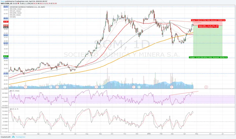Click the dividend D marker above Dec 2017
Image resolution: width=236 pixels, height=139 pixels.
tap(139, 87)
